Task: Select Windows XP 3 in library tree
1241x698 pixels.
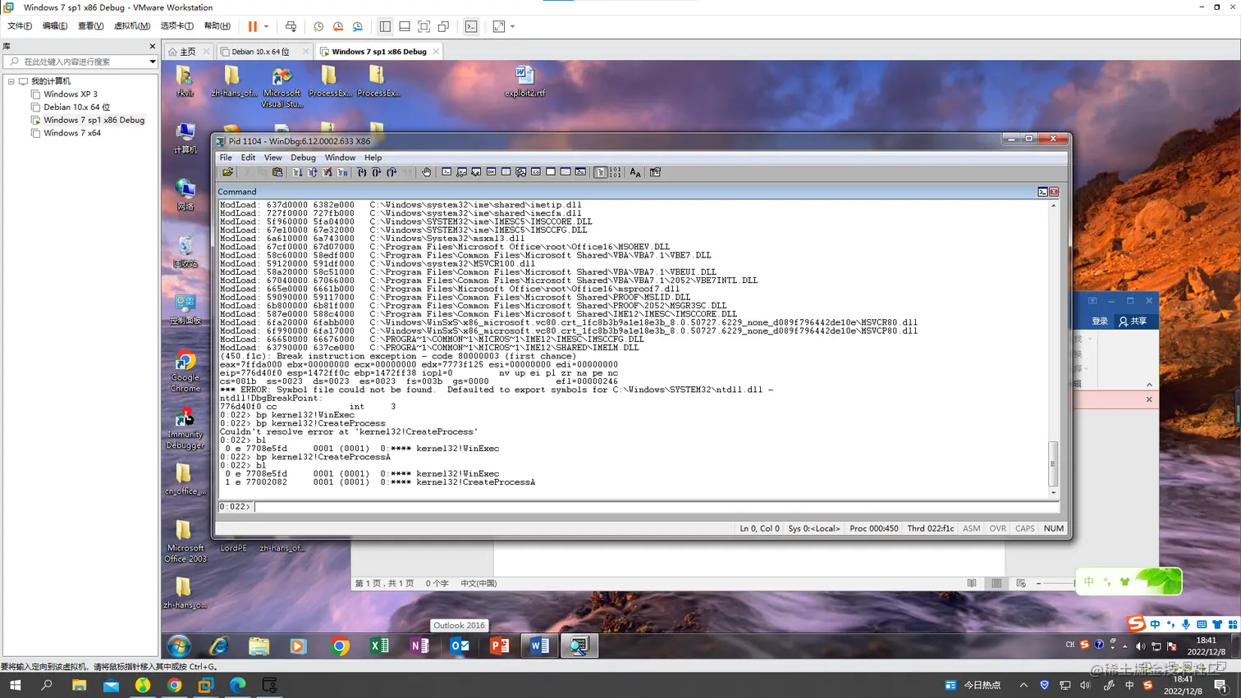Action: pos(71,94)
